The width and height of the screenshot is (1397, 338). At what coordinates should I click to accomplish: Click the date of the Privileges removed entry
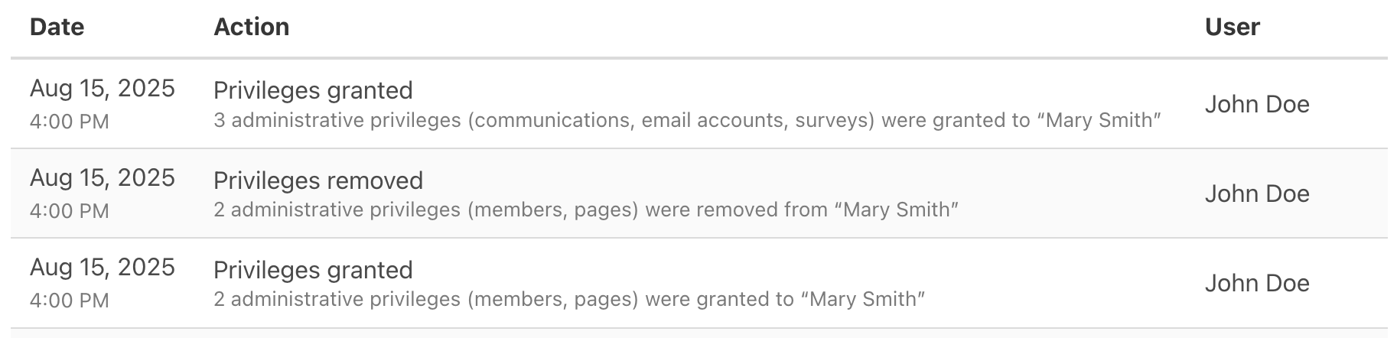pyautogui.click(x=103, y=178)
